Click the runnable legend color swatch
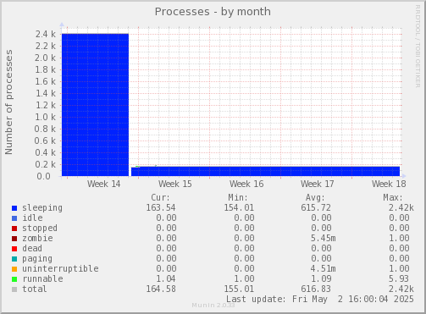Image resolution: width=426 pixels, height=314 pixels. click(x=14, y=279)
